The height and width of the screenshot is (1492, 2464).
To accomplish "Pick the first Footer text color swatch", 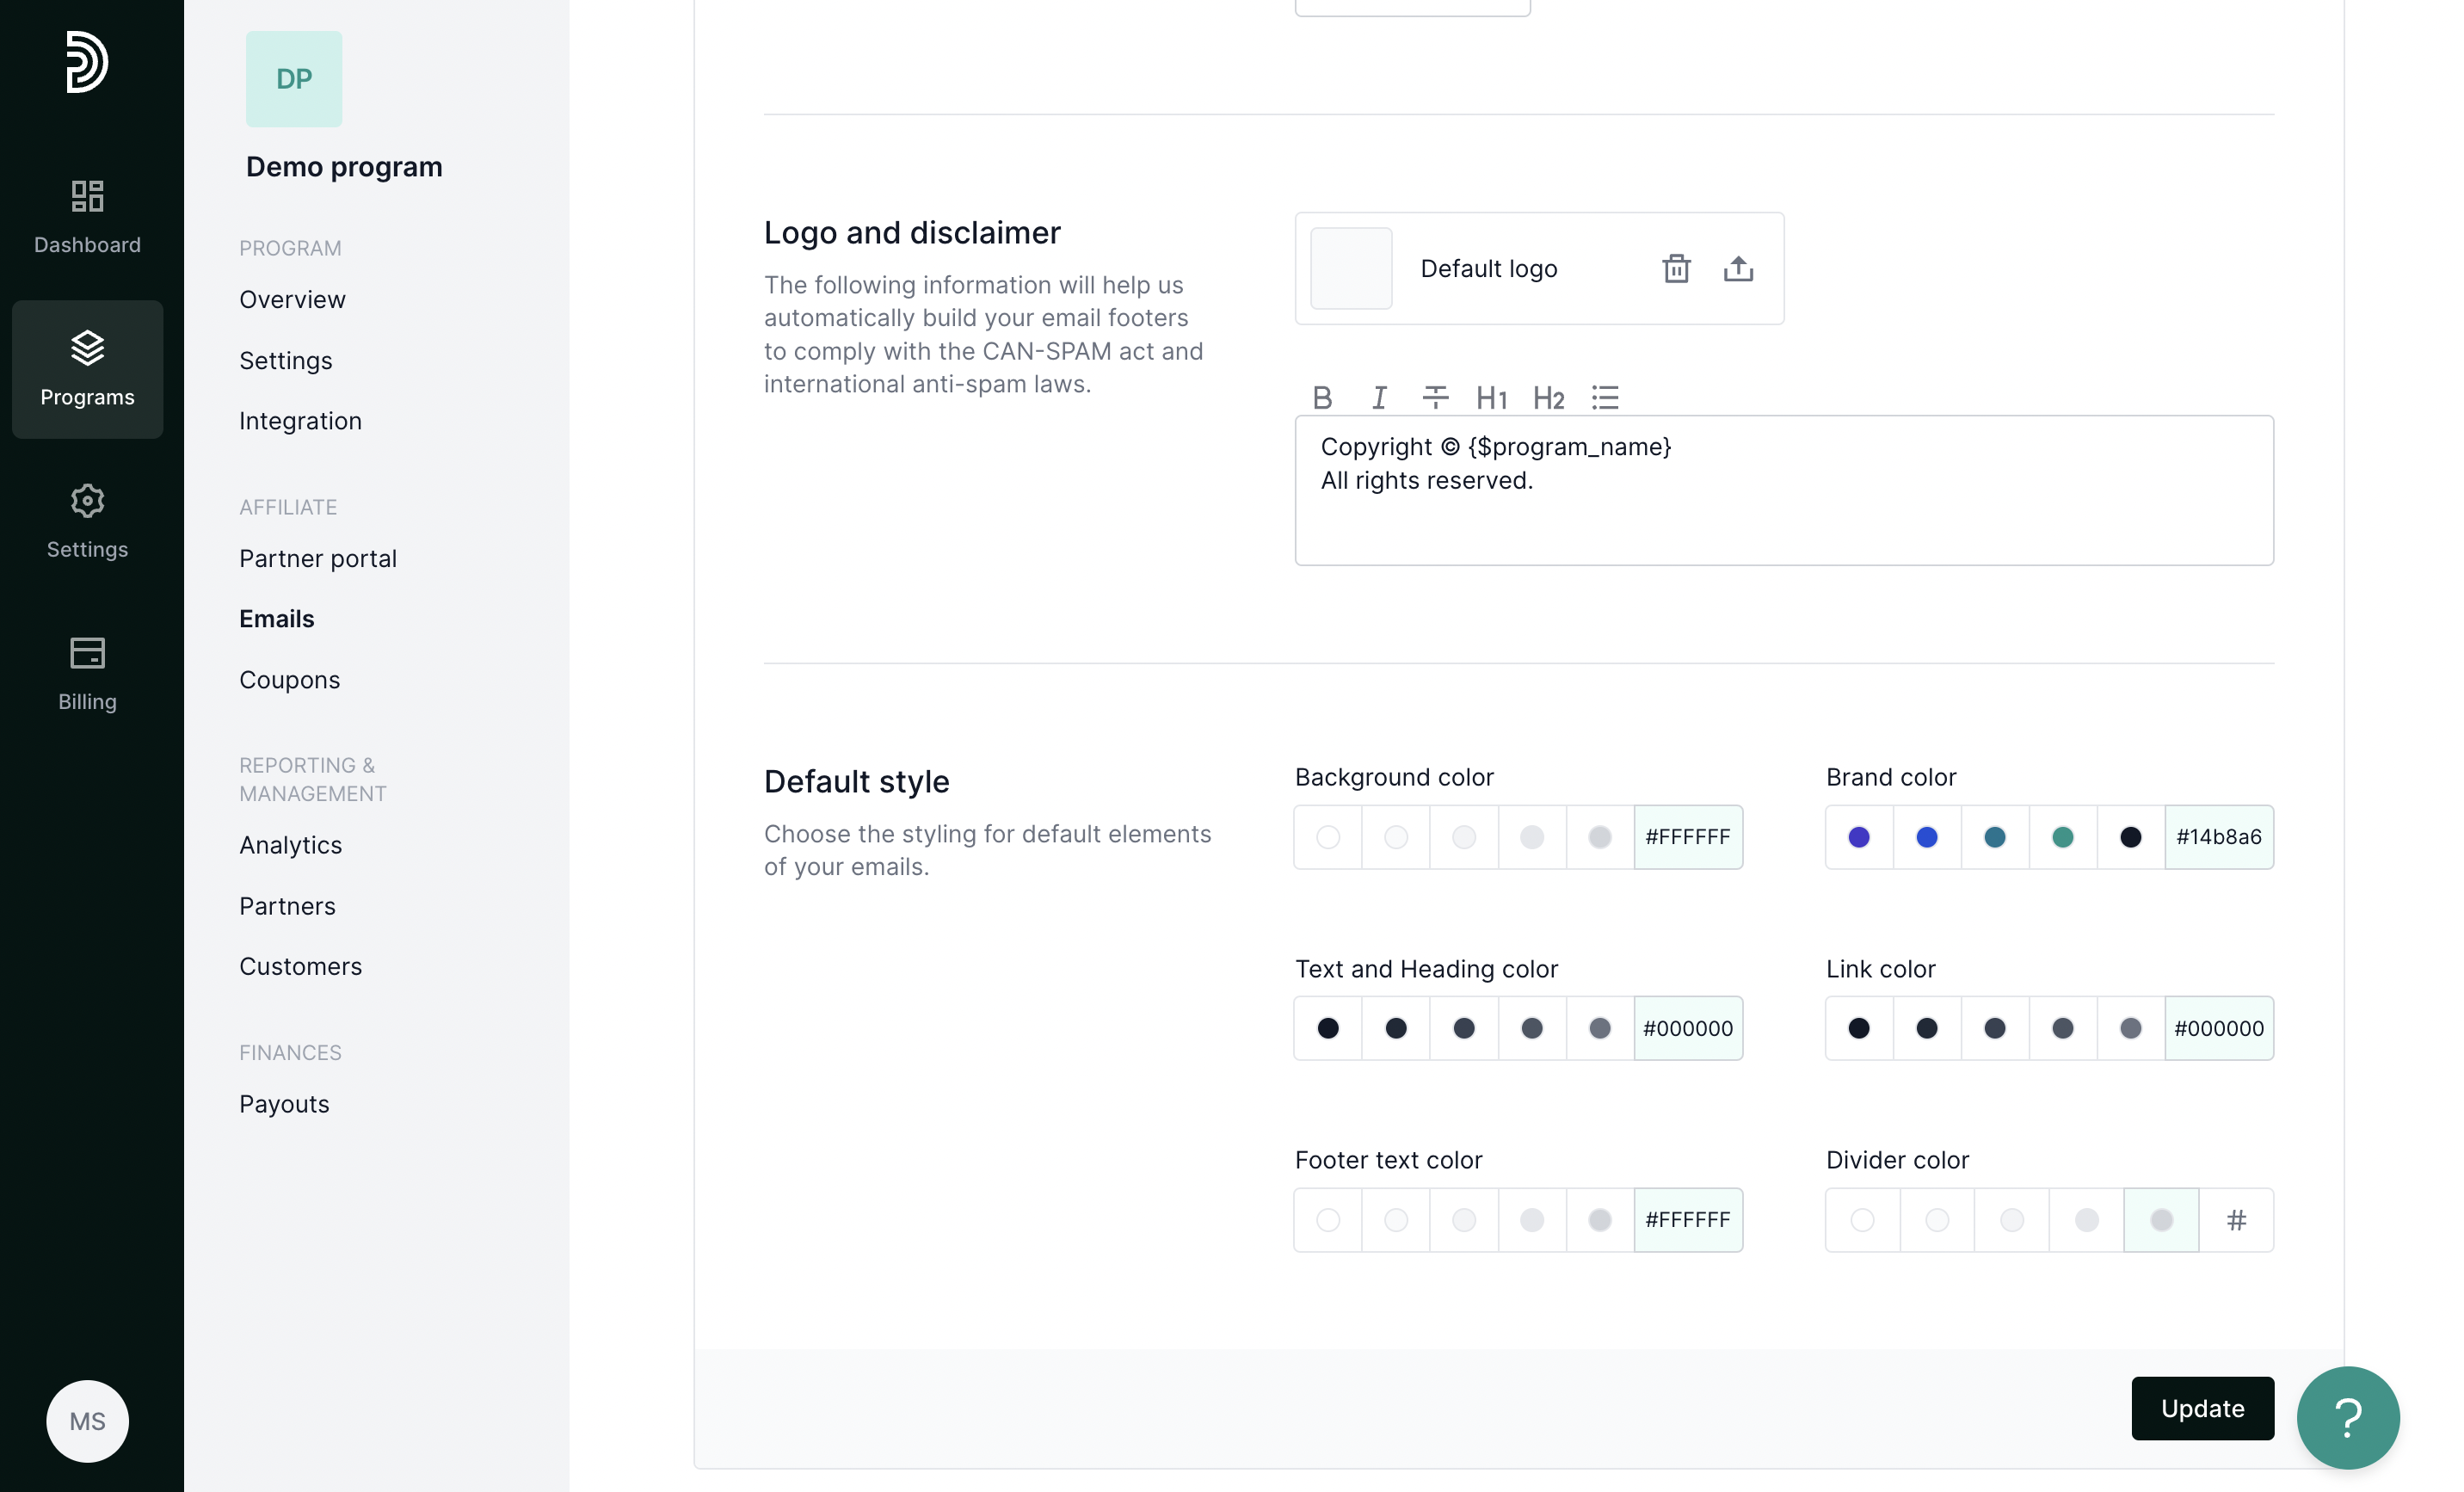I will click(1327, 1219).
